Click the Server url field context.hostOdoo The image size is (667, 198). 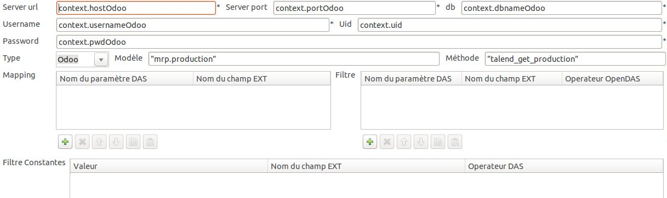(x=136, y=8)
